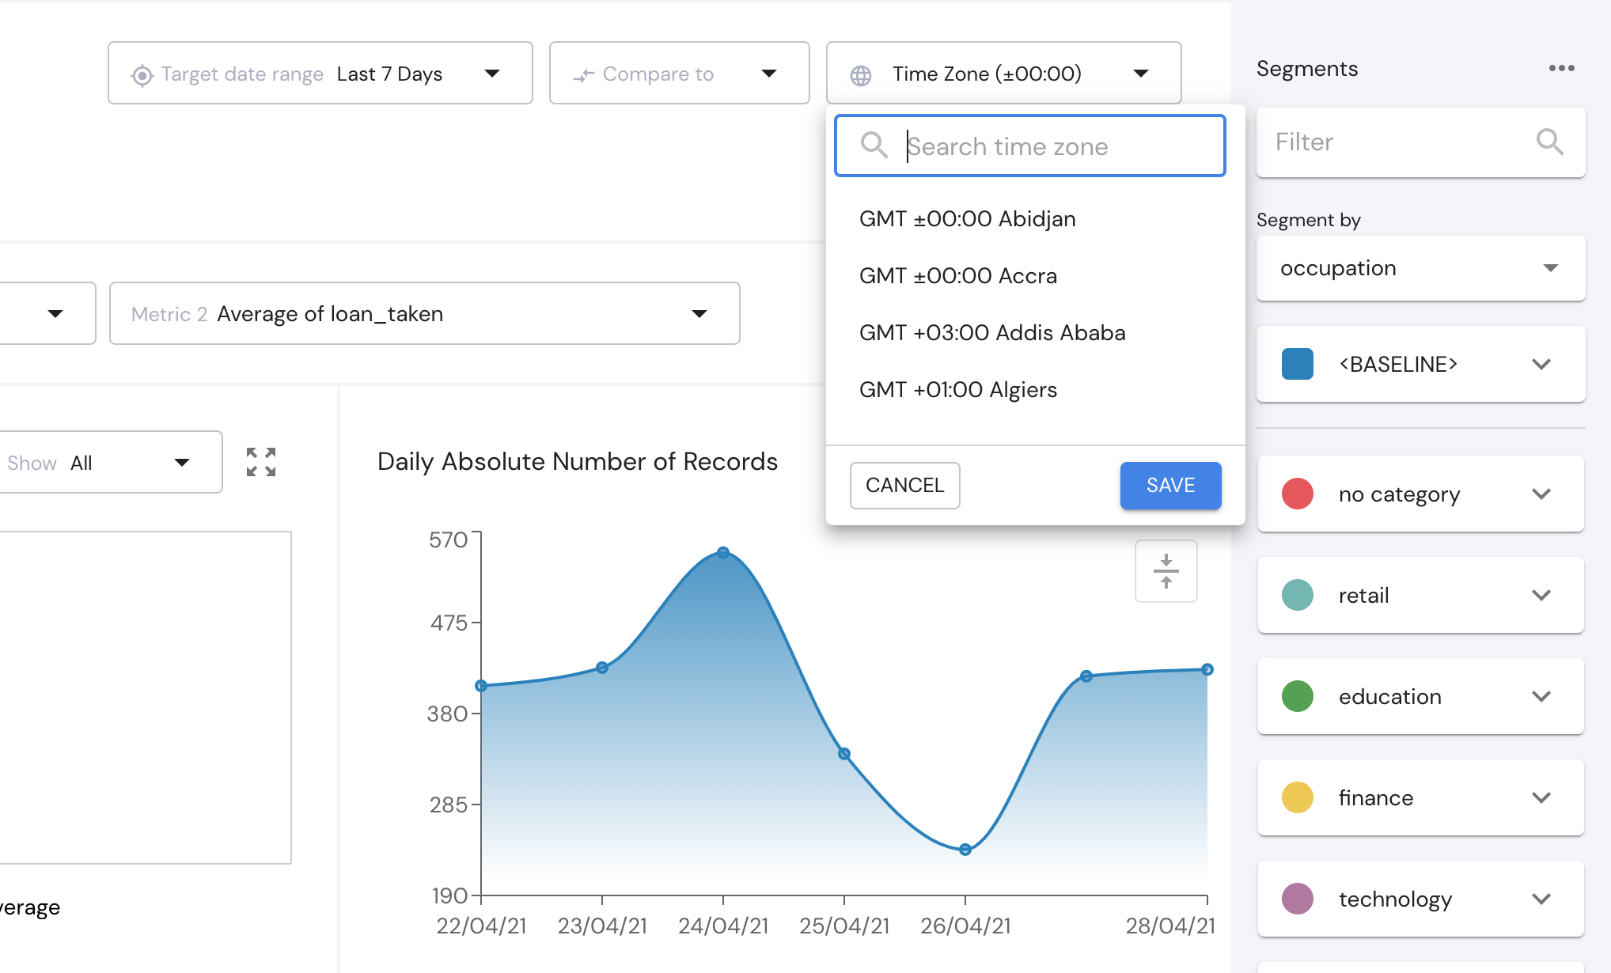1611x973 pixels.
Task: Click the yellow finance color swatch
Action: coord(1298,798)
